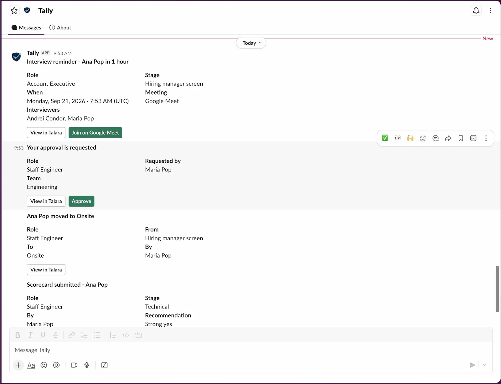
Task: Open View in Talara for Ana Pop moved
Action: 46,270
